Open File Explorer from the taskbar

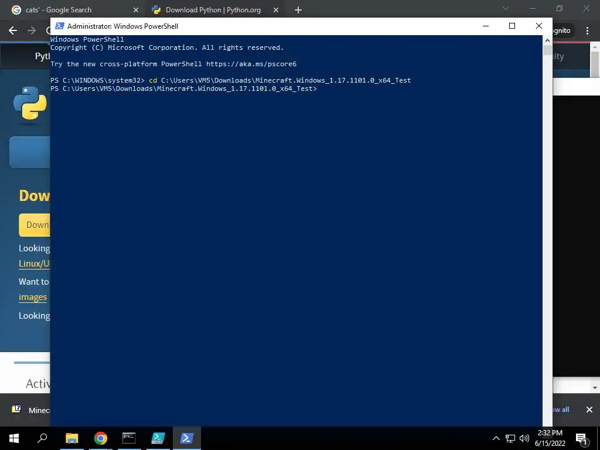click(x=71, y=438)
